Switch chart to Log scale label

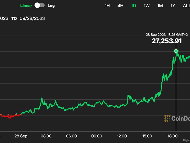pyautogui.click(x=51, y=6)
